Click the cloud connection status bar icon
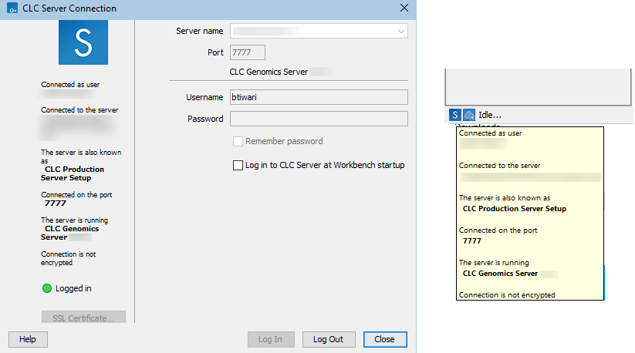This screenshot has height=353, width=635. (469, 115)
